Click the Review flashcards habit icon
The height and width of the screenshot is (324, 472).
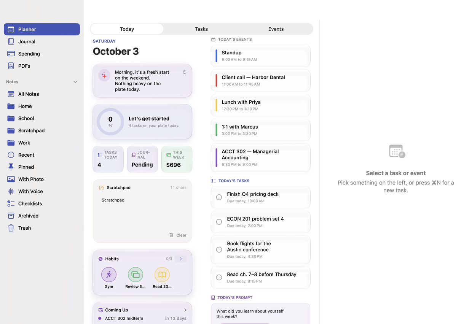(136, 275)
